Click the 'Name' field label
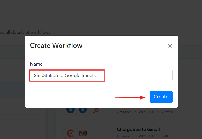The width and height of the screenshot is (202, 139). click(36, 64)
